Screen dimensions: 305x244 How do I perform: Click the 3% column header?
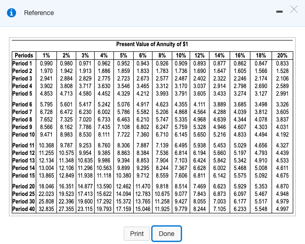tap(85, 56)
